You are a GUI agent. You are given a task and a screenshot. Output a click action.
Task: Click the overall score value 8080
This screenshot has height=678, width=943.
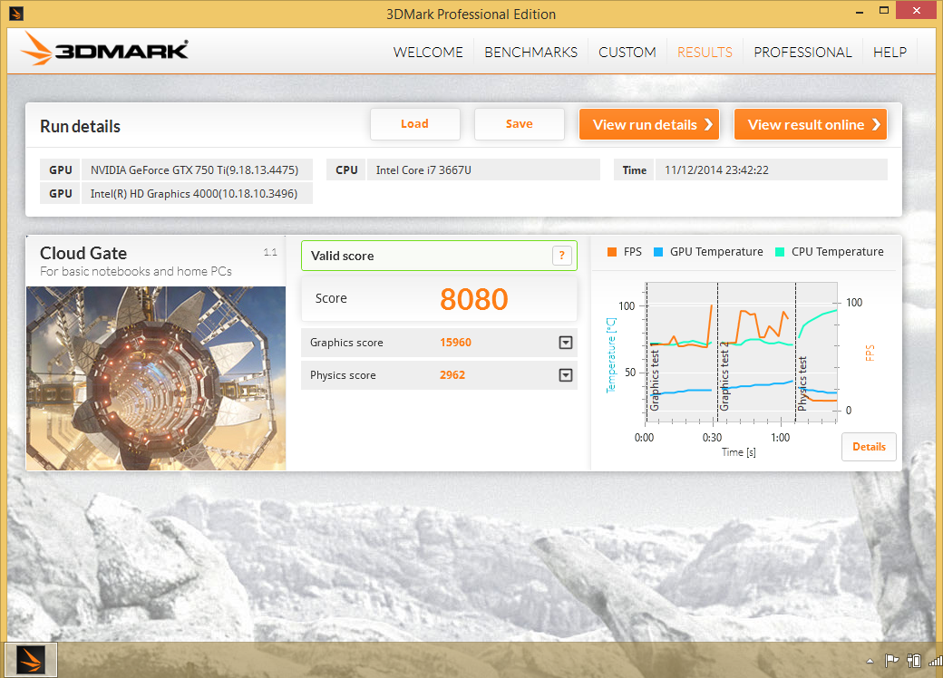(474, 299)
